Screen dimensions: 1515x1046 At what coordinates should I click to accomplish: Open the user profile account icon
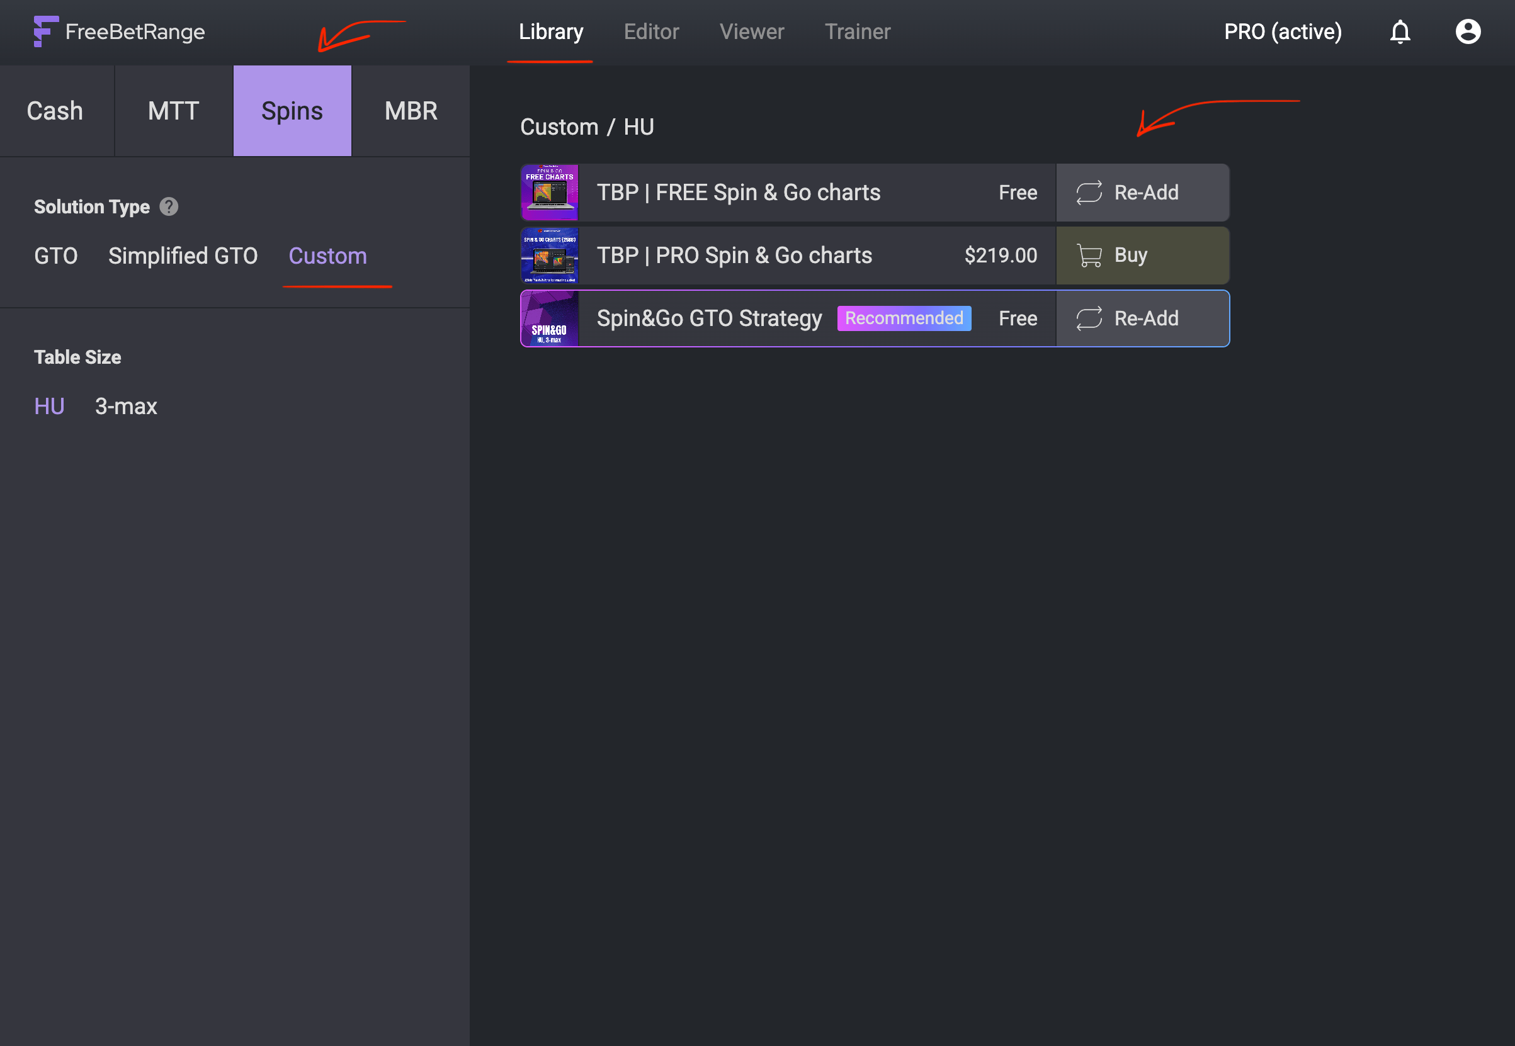(x=1468, y=31)
